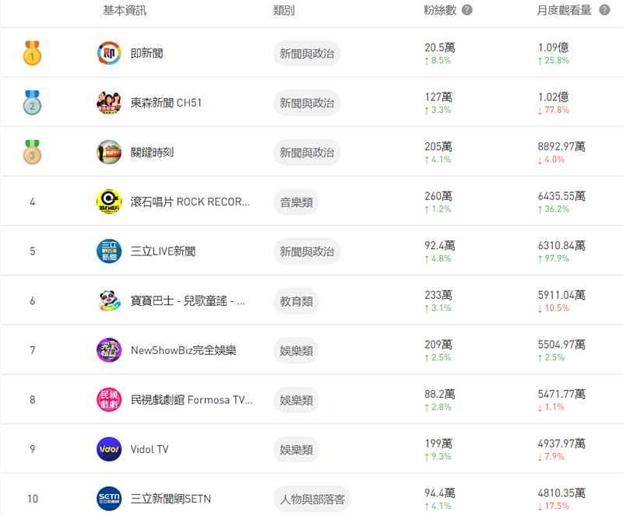623x516 pixels.
Task: Click the 6310.84萬 monthly views value
Action: 561,245
